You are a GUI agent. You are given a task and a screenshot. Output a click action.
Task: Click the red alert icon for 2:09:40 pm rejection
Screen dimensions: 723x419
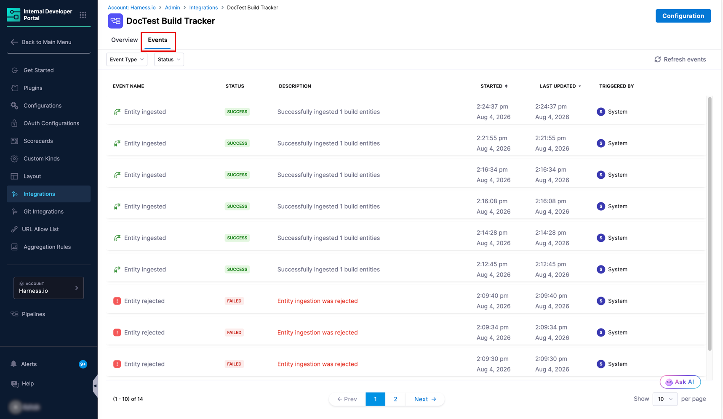[117, 301]
